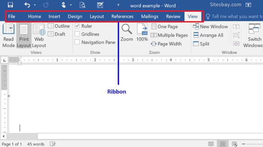Split the document window
Image resolution: width=263 pixels, height=147 pixels.
tap(201, 44)
